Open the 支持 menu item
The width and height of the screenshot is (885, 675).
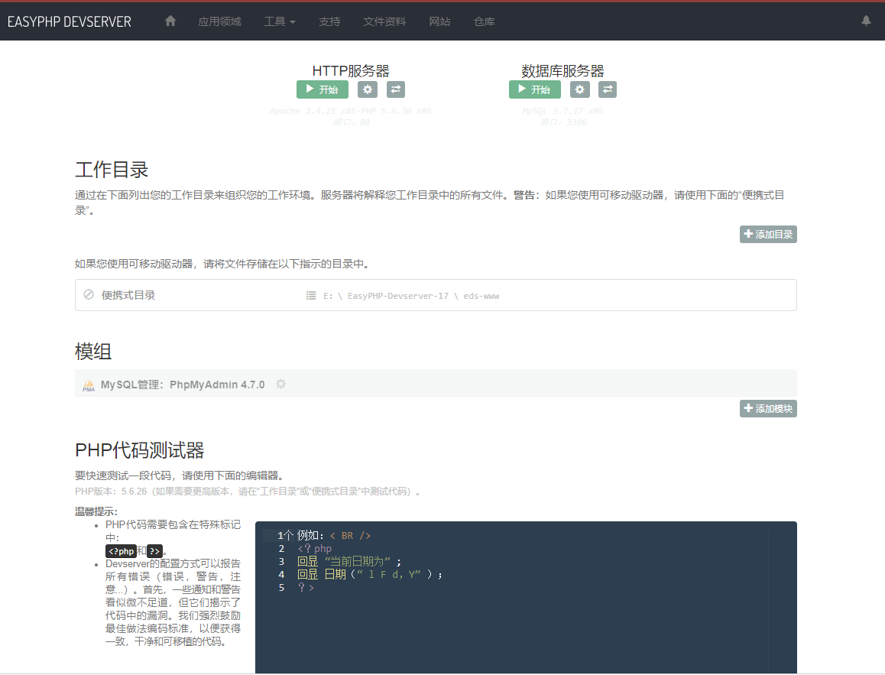point(329,21)
